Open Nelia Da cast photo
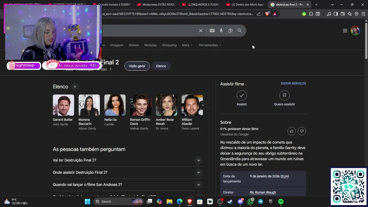 point(115,105)
